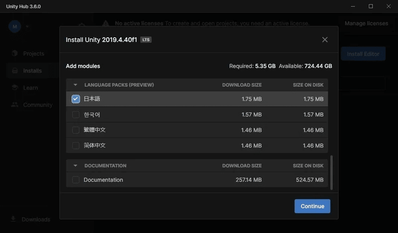Click the license warning triangle icon

tap(105, 23)
